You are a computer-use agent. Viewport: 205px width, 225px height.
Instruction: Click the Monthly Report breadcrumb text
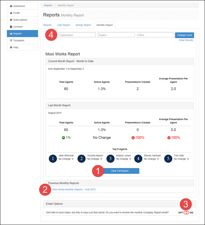pyautogui.click(x=66, y=5)
